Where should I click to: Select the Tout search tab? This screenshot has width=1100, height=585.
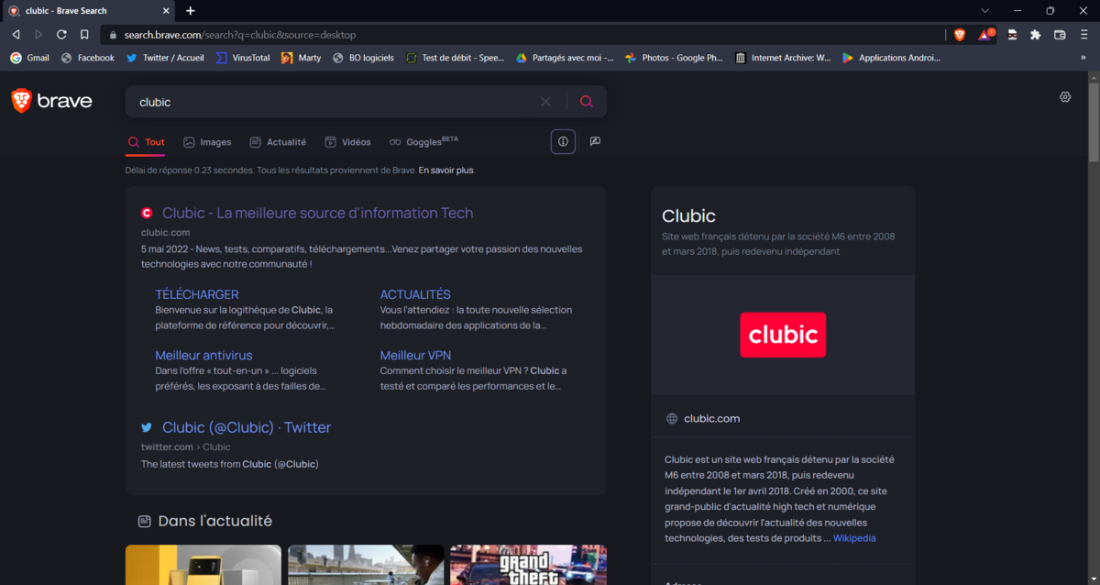click(x=147, y=142)
